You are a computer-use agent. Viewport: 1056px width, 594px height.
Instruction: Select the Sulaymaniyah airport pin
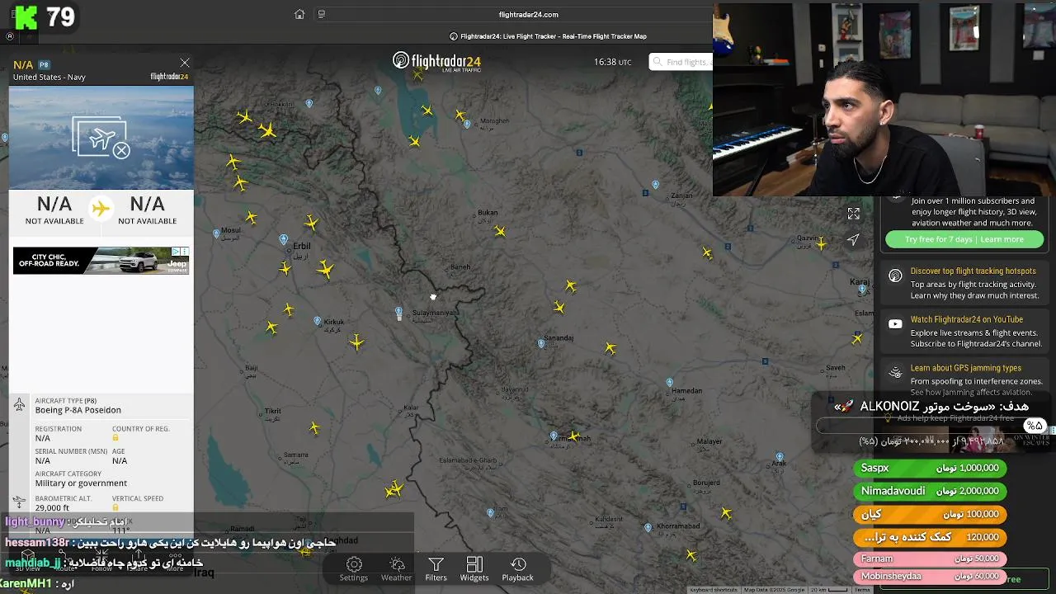[398, 312]
